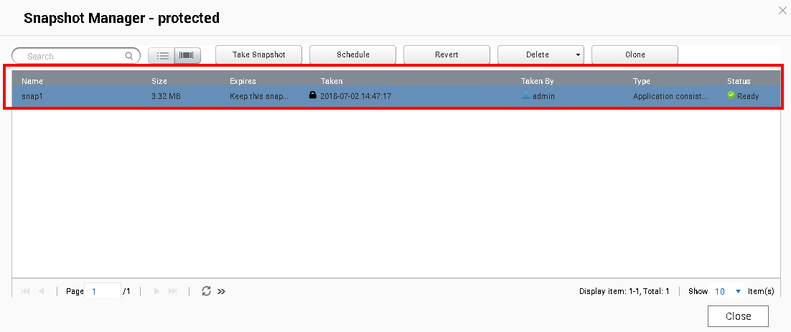Click the green Ready status icon

click(731, 95)
